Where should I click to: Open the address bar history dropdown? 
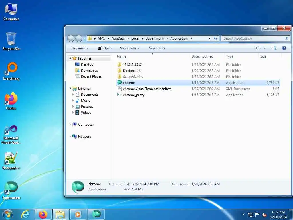coord(209,38)
